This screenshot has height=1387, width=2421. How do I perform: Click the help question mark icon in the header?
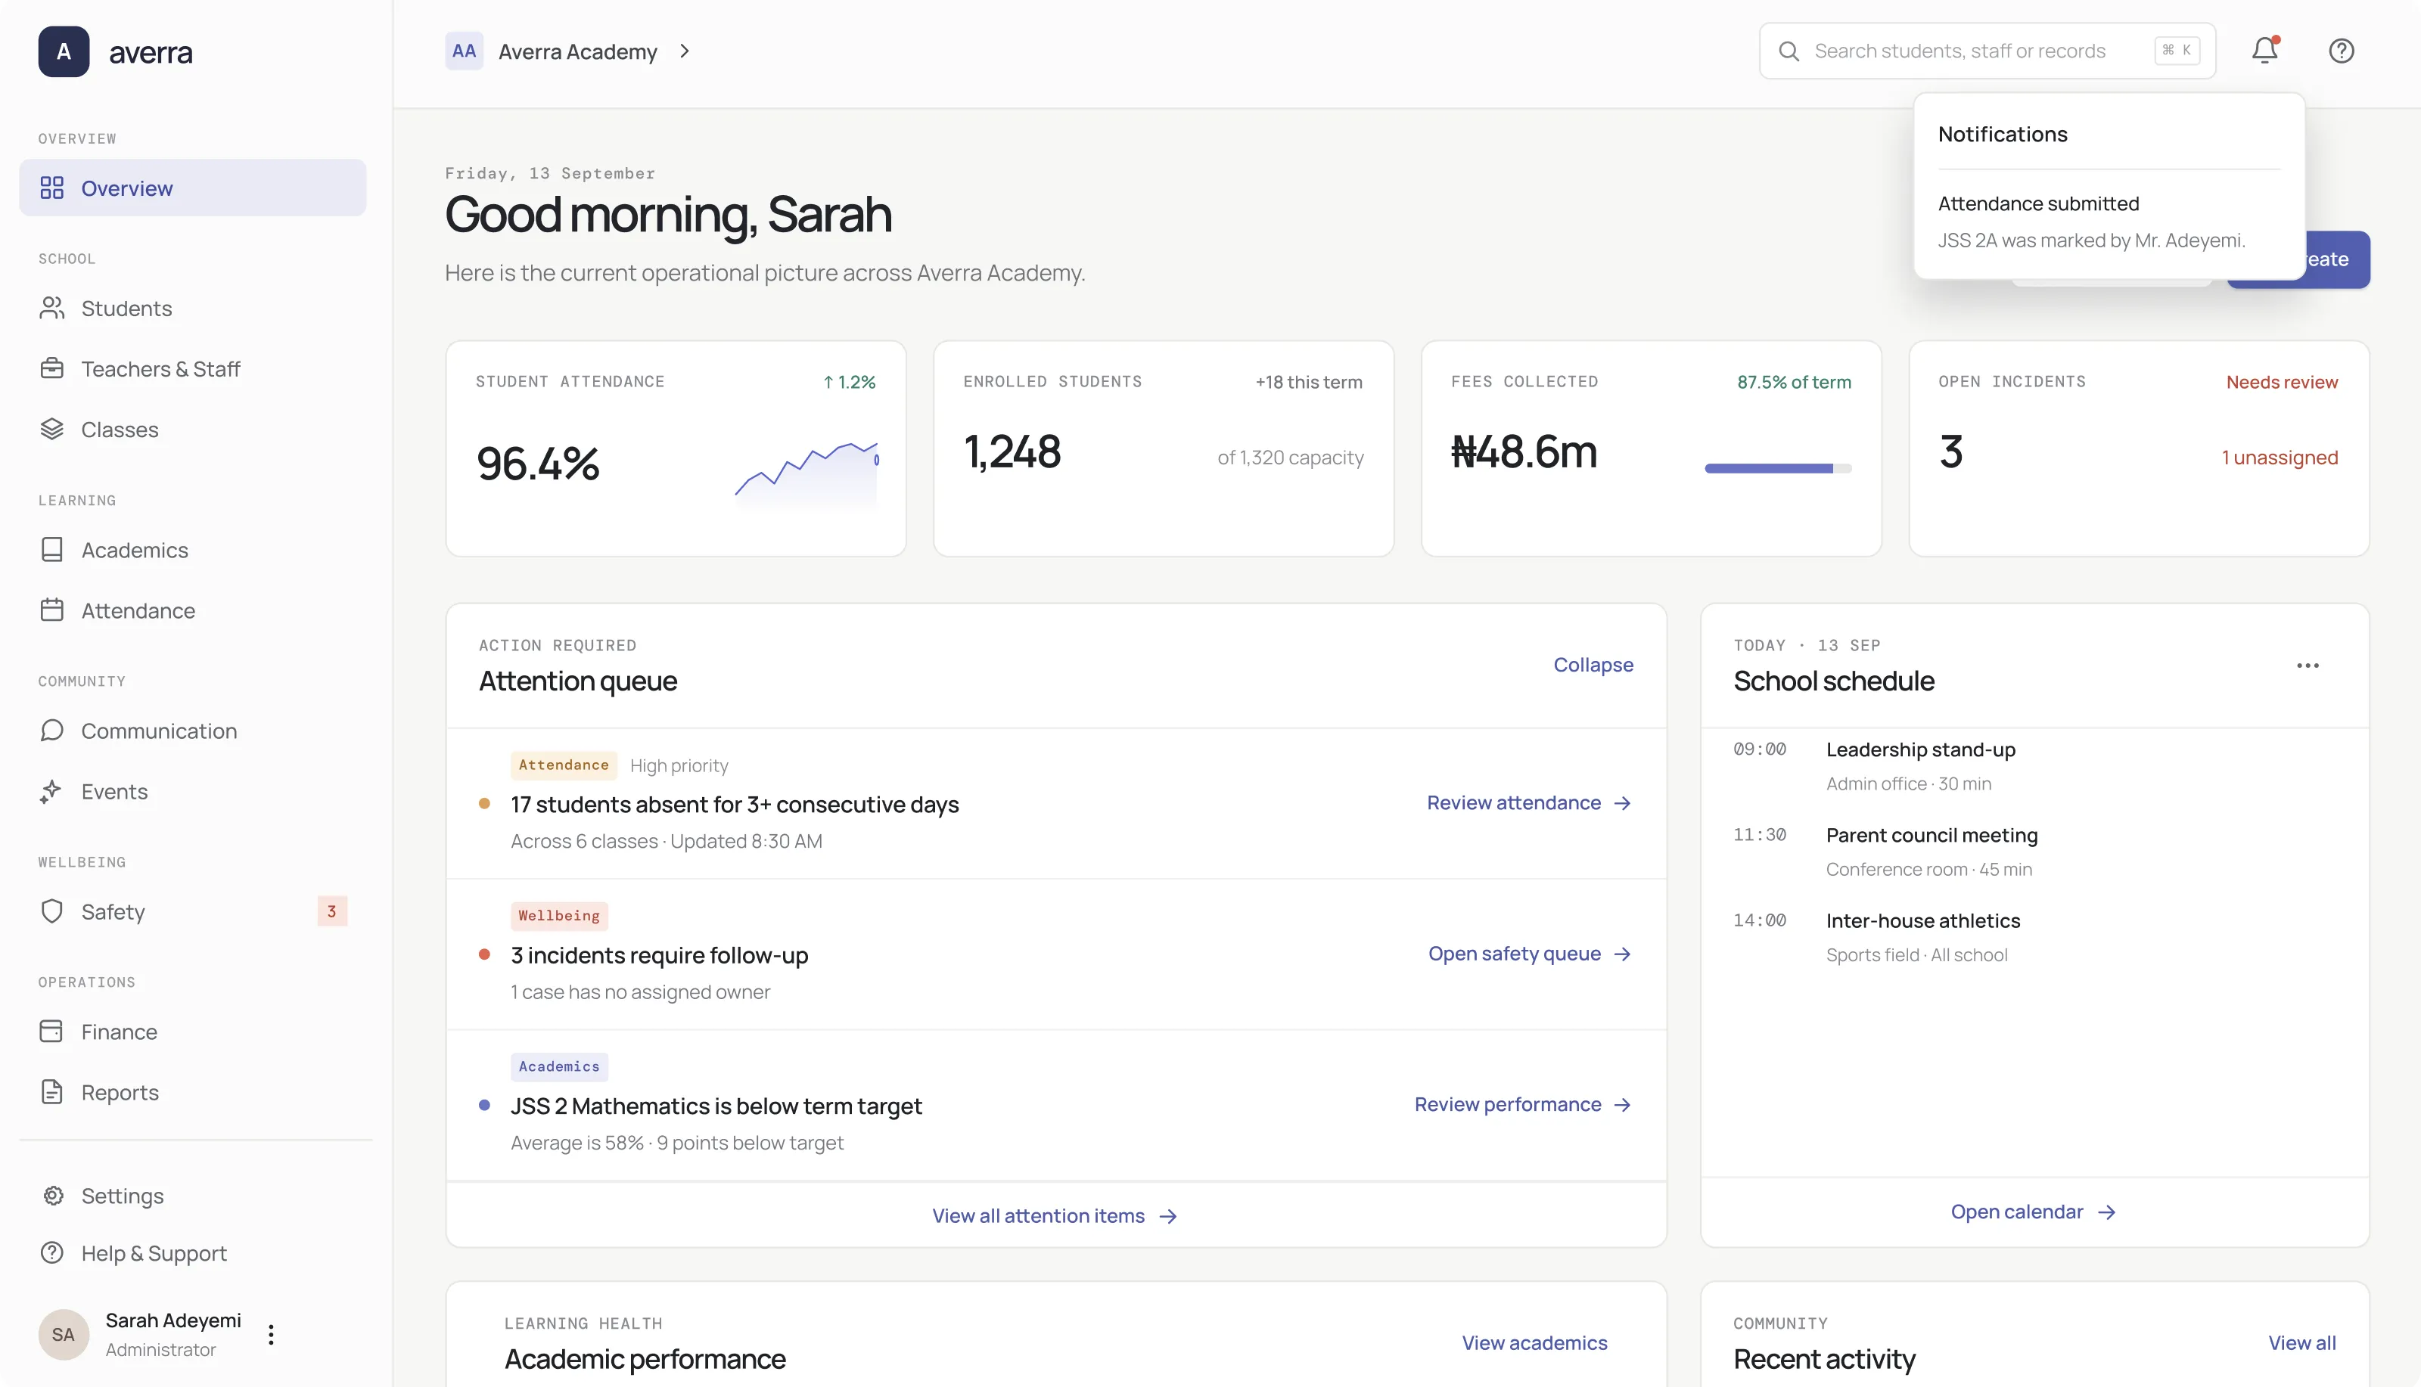tap(2341, 51)
